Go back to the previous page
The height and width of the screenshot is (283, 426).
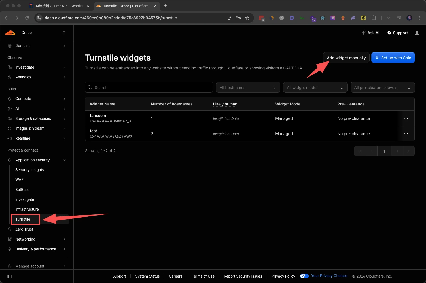pyautogui.click(x=7, y=18)
